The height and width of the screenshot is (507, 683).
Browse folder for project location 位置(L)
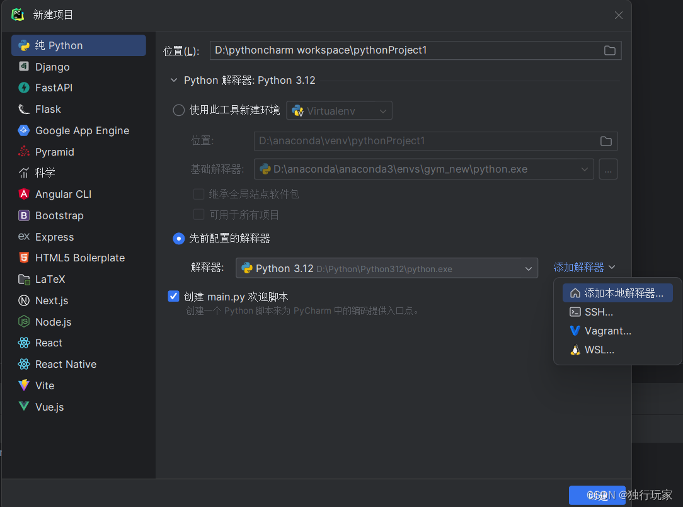[x=610, y=50]
